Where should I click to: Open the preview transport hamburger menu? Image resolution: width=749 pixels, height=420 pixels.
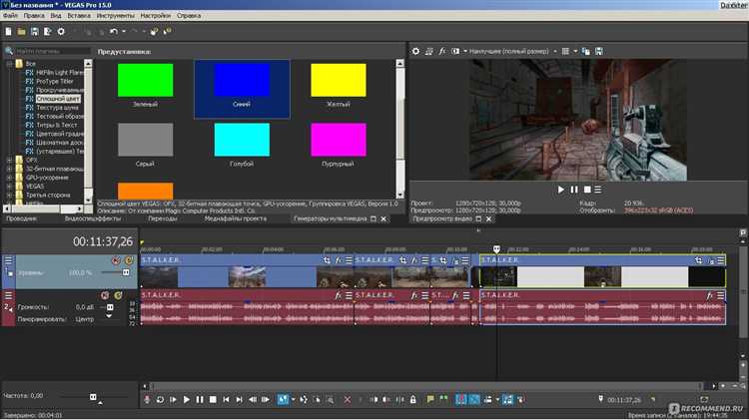click(x=598, y=190)
